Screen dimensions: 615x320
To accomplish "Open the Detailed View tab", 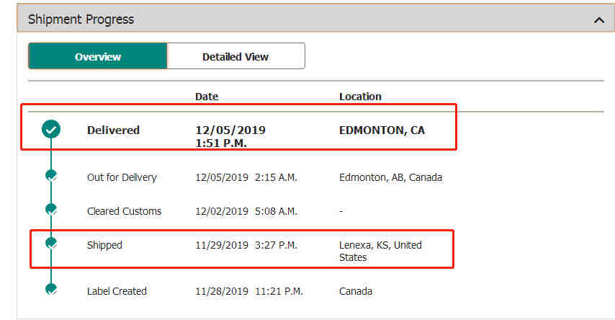I will click(x=235, y=56).
